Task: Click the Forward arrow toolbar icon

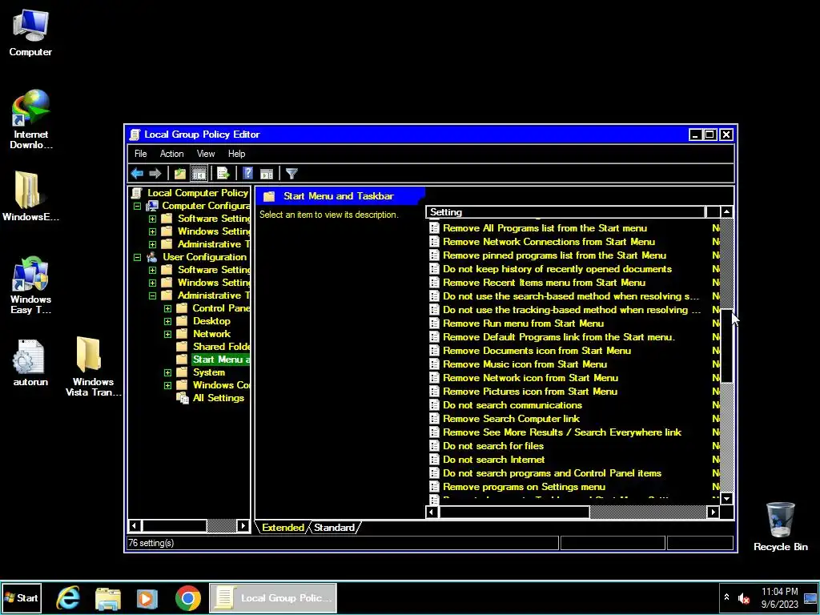Action: tap(155, 173)
